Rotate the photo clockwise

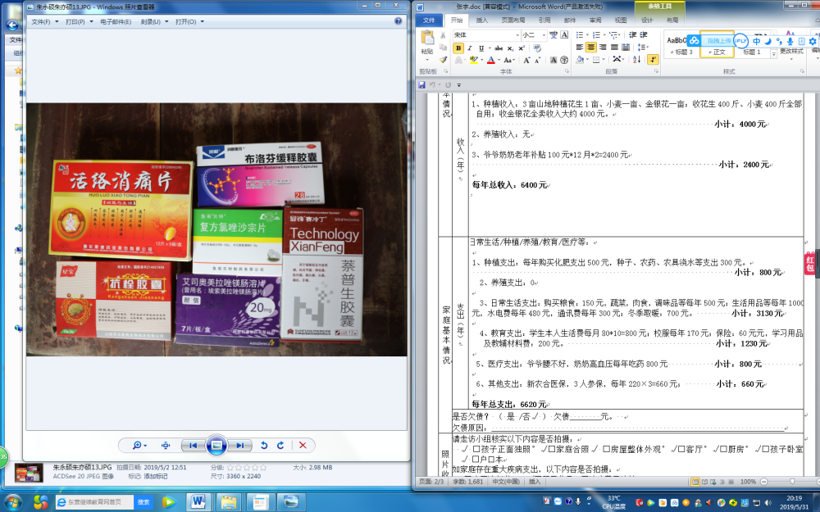280,445
